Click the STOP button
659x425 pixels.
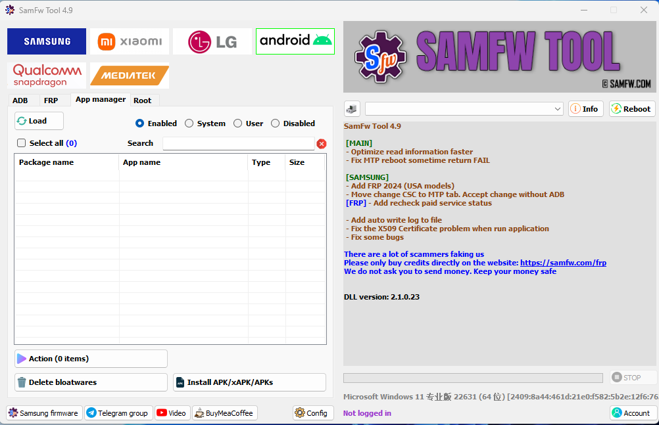(633, 377)
